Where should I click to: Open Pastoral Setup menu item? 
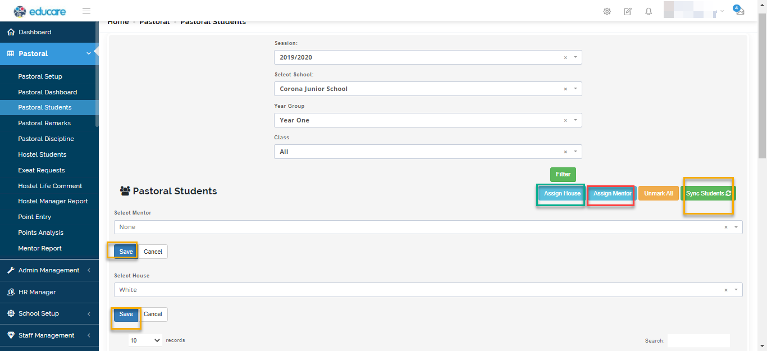point(40,76)
